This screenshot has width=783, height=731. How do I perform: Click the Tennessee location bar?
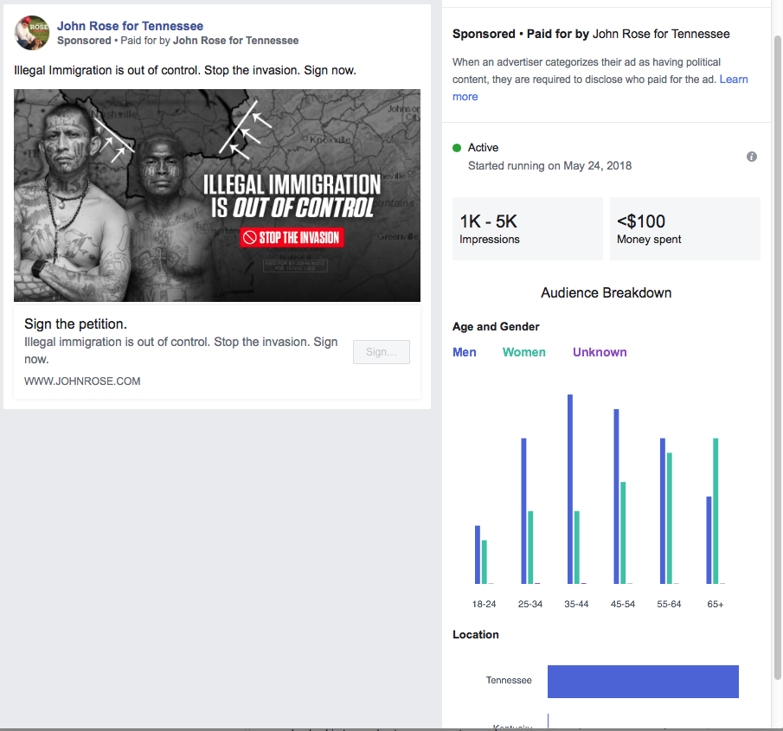tap(643, 681)
